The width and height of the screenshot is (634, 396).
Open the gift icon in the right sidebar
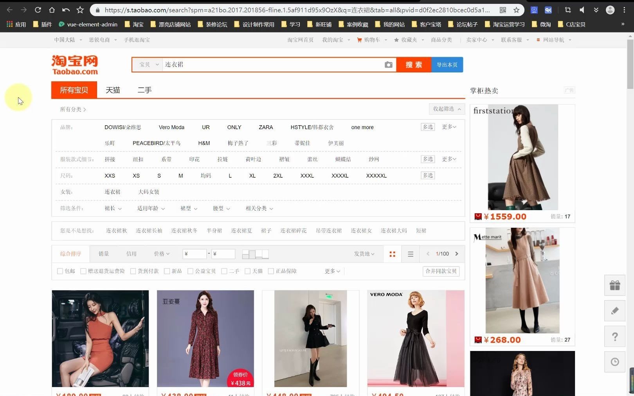pyautogui.click(x=615, y=285)
